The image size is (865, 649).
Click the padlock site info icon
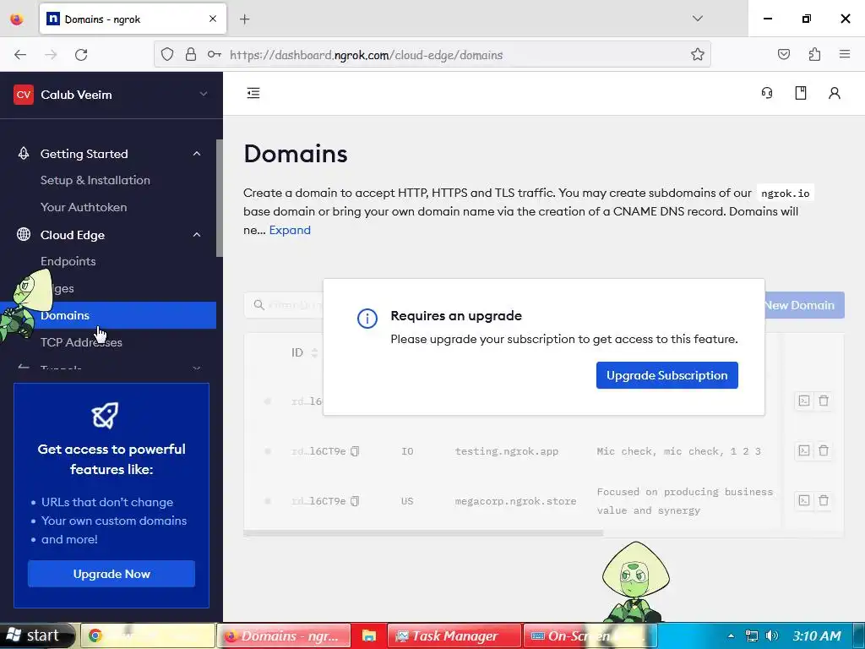(x=191, y=54)
